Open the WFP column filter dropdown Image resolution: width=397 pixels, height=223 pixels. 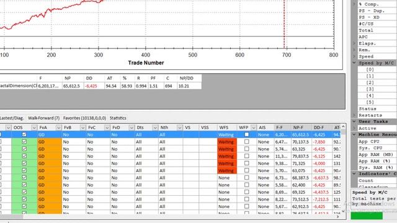click(254, 128)
